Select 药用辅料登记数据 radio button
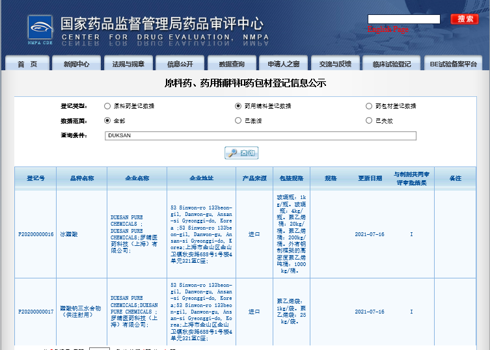Image resolution: width=490 pixels, height=350 pixels. (238, 106)
